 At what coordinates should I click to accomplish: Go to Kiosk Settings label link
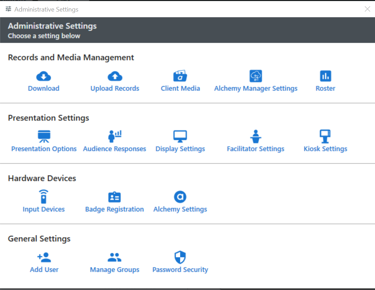click(x=325, y=149)
